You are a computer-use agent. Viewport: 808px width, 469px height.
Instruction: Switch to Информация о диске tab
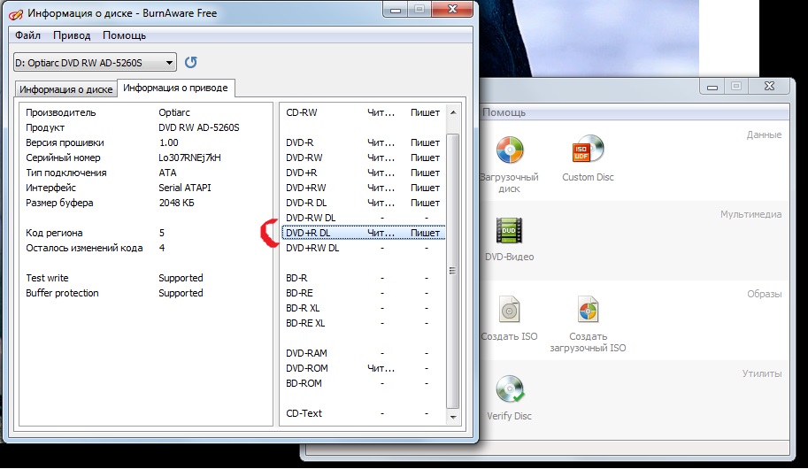(66, 89)
